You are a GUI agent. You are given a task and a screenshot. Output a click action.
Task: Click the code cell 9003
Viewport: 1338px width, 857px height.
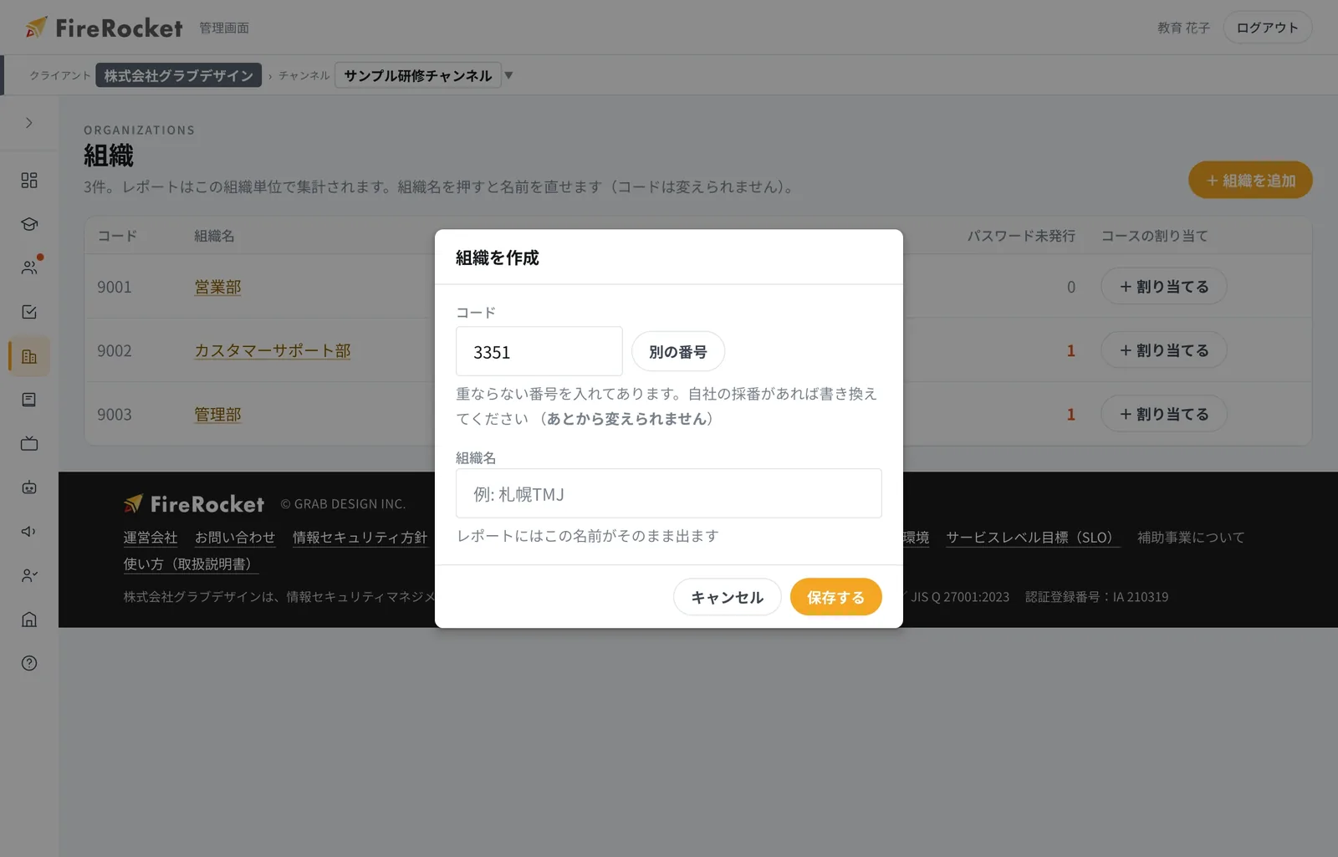(x=115, y=414)
